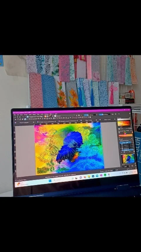This screenshot has width=141, height=252.
Task: Toggle horizontal mirror tool
Action: tap(113, 114)
